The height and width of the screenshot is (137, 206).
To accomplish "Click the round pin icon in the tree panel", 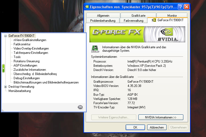I will coord(80,107).
